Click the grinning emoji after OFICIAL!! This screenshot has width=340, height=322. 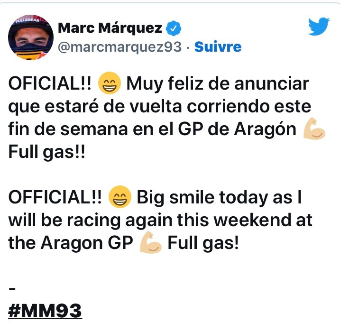tap(109, 83)
